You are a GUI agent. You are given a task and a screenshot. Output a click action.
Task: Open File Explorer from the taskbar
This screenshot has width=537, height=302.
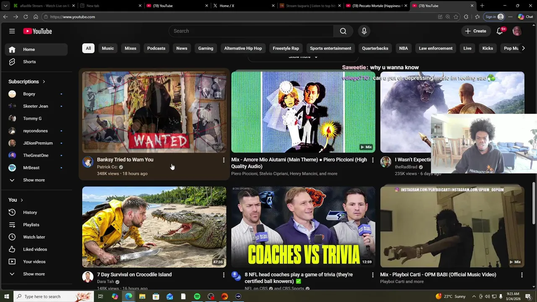142,297
